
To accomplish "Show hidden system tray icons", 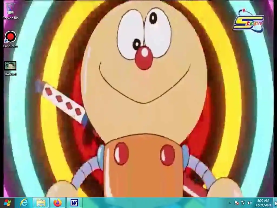I will coord(230,203).
